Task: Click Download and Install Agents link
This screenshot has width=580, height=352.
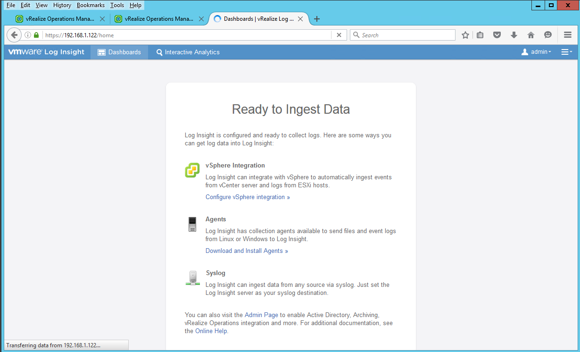Action: [x=247, y=251]
